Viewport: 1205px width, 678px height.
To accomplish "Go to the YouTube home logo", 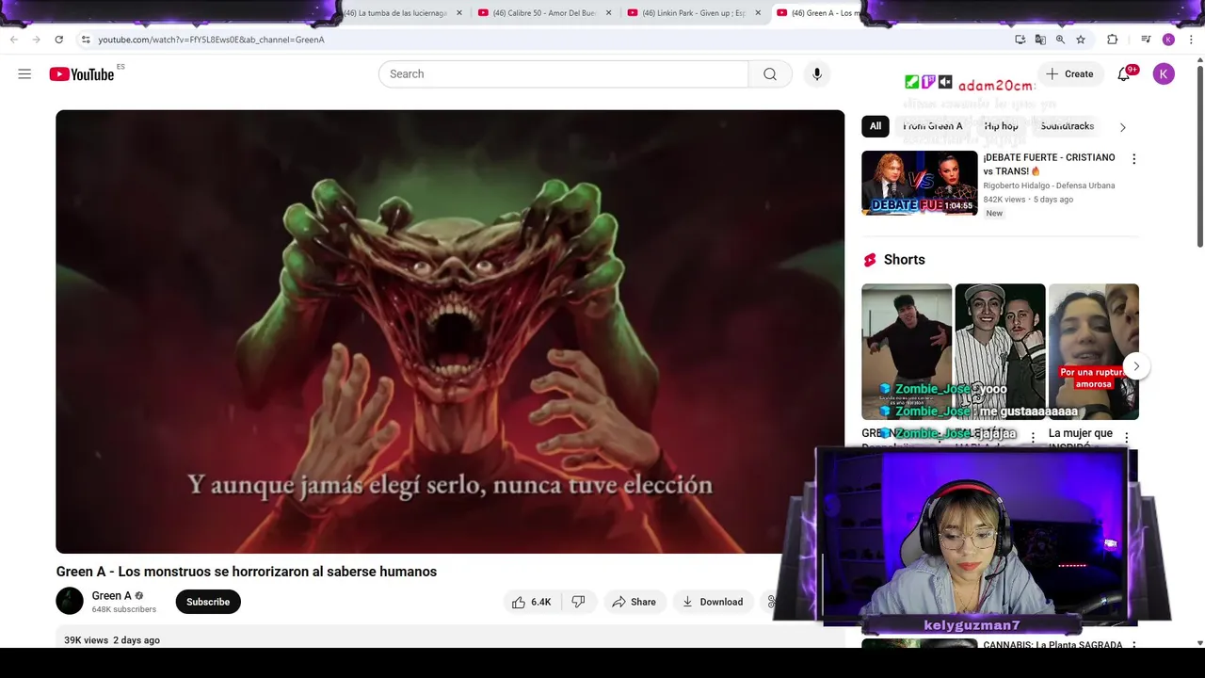I will [82, 74].
